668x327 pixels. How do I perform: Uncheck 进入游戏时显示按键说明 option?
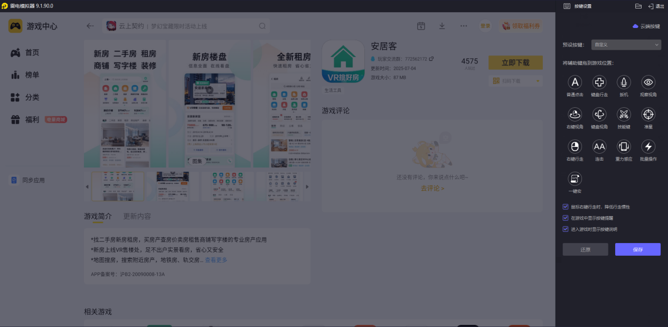coord(565,228)
